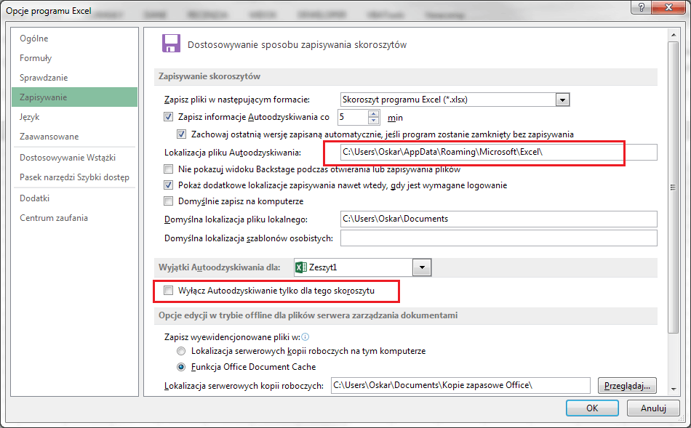Viewport: 691px width, 428px height.
Task: Open Centrum zaufania category
Action: [x=74, y=217]
